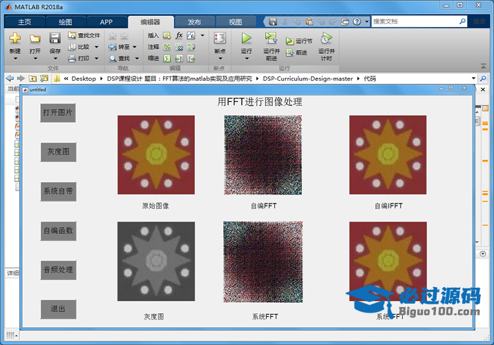This screenshot has height=345, width=494.
Task: Click the back arrow in address bar
Action: 10,78
